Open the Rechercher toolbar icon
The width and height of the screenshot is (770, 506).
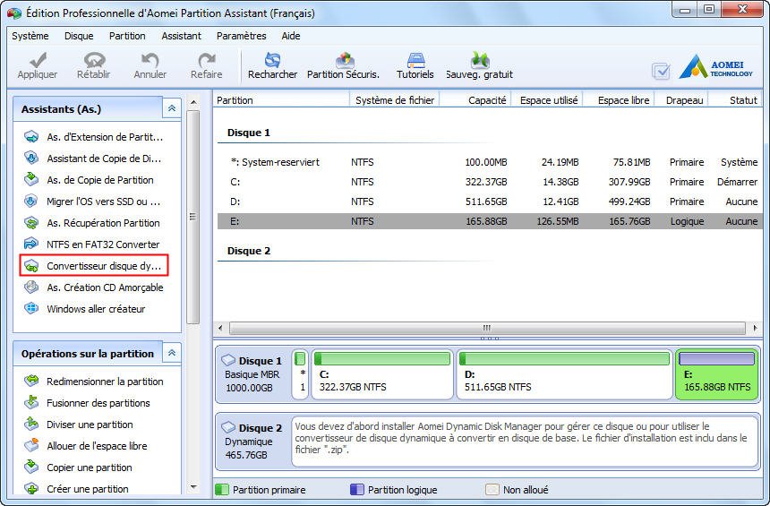[272, 61]
